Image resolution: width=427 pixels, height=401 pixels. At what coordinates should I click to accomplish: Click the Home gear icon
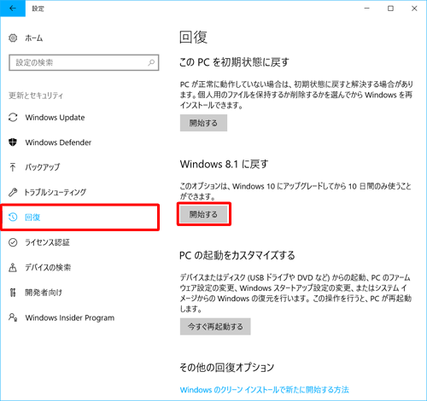13,38
